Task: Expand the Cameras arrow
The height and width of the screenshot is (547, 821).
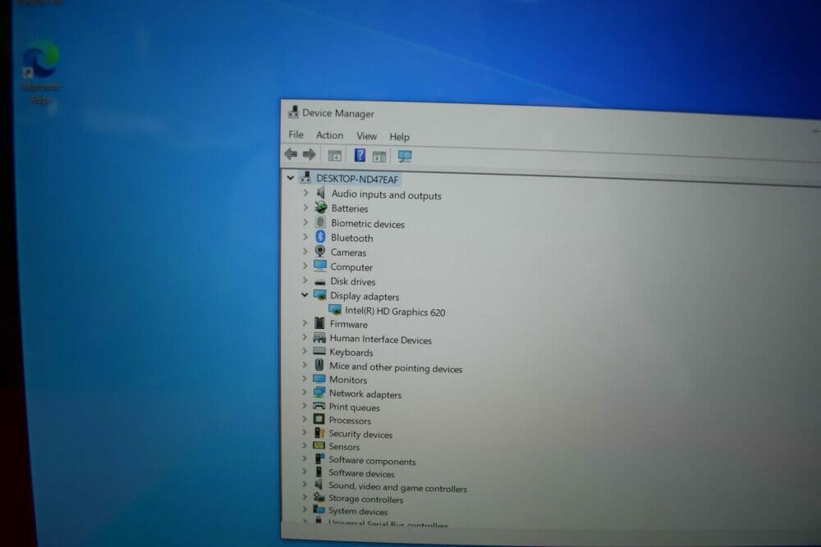Action: click(x=305, y=251)
